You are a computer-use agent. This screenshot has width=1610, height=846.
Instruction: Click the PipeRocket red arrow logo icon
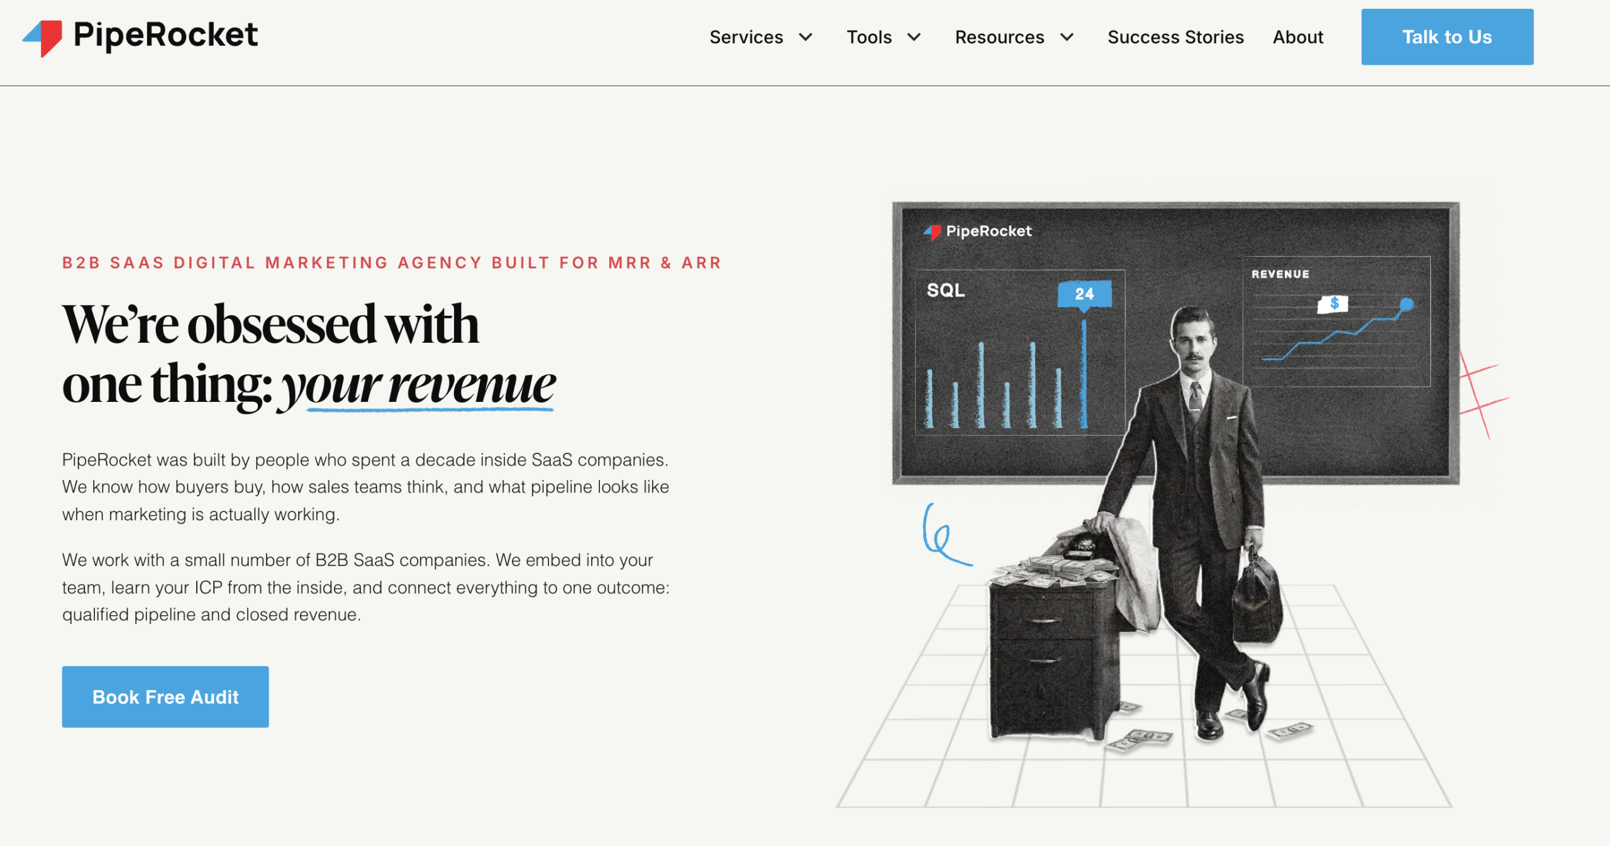coord(43,38)
